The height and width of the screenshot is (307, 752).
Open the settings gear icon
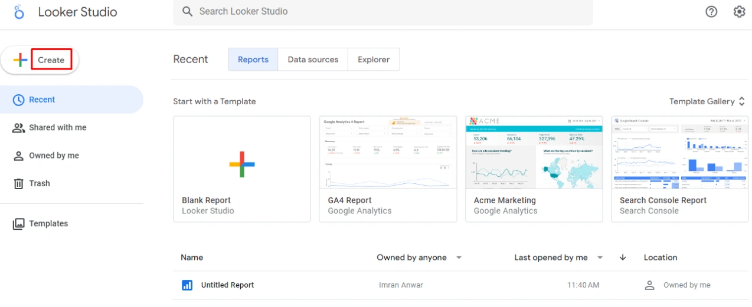[x=739, y=12]
